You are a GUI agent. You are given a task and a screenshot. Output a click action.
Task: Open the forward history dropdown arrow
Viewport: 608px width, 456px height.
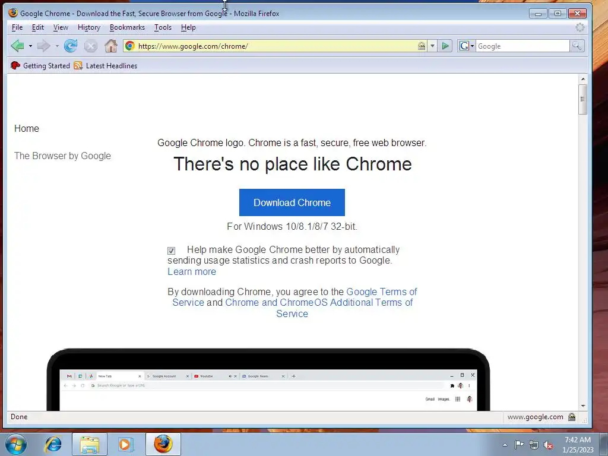(57, 46)
